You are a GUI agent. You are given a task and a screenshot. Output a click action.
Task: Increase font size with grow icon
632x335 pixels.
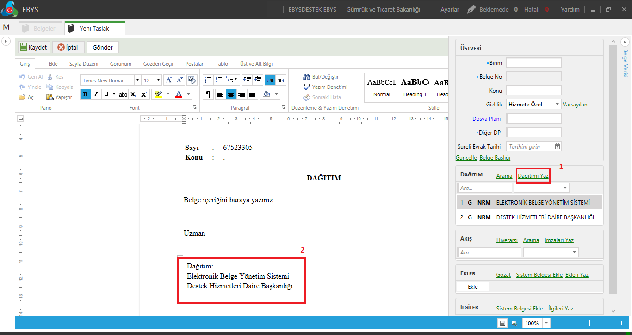[169, 80]
